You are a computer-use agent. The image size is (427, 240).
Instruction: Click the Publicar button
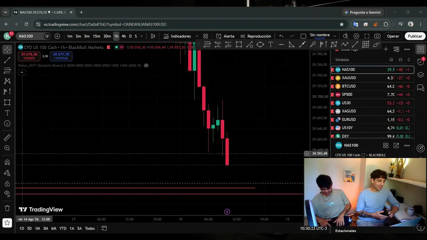[x=415, y=36]
